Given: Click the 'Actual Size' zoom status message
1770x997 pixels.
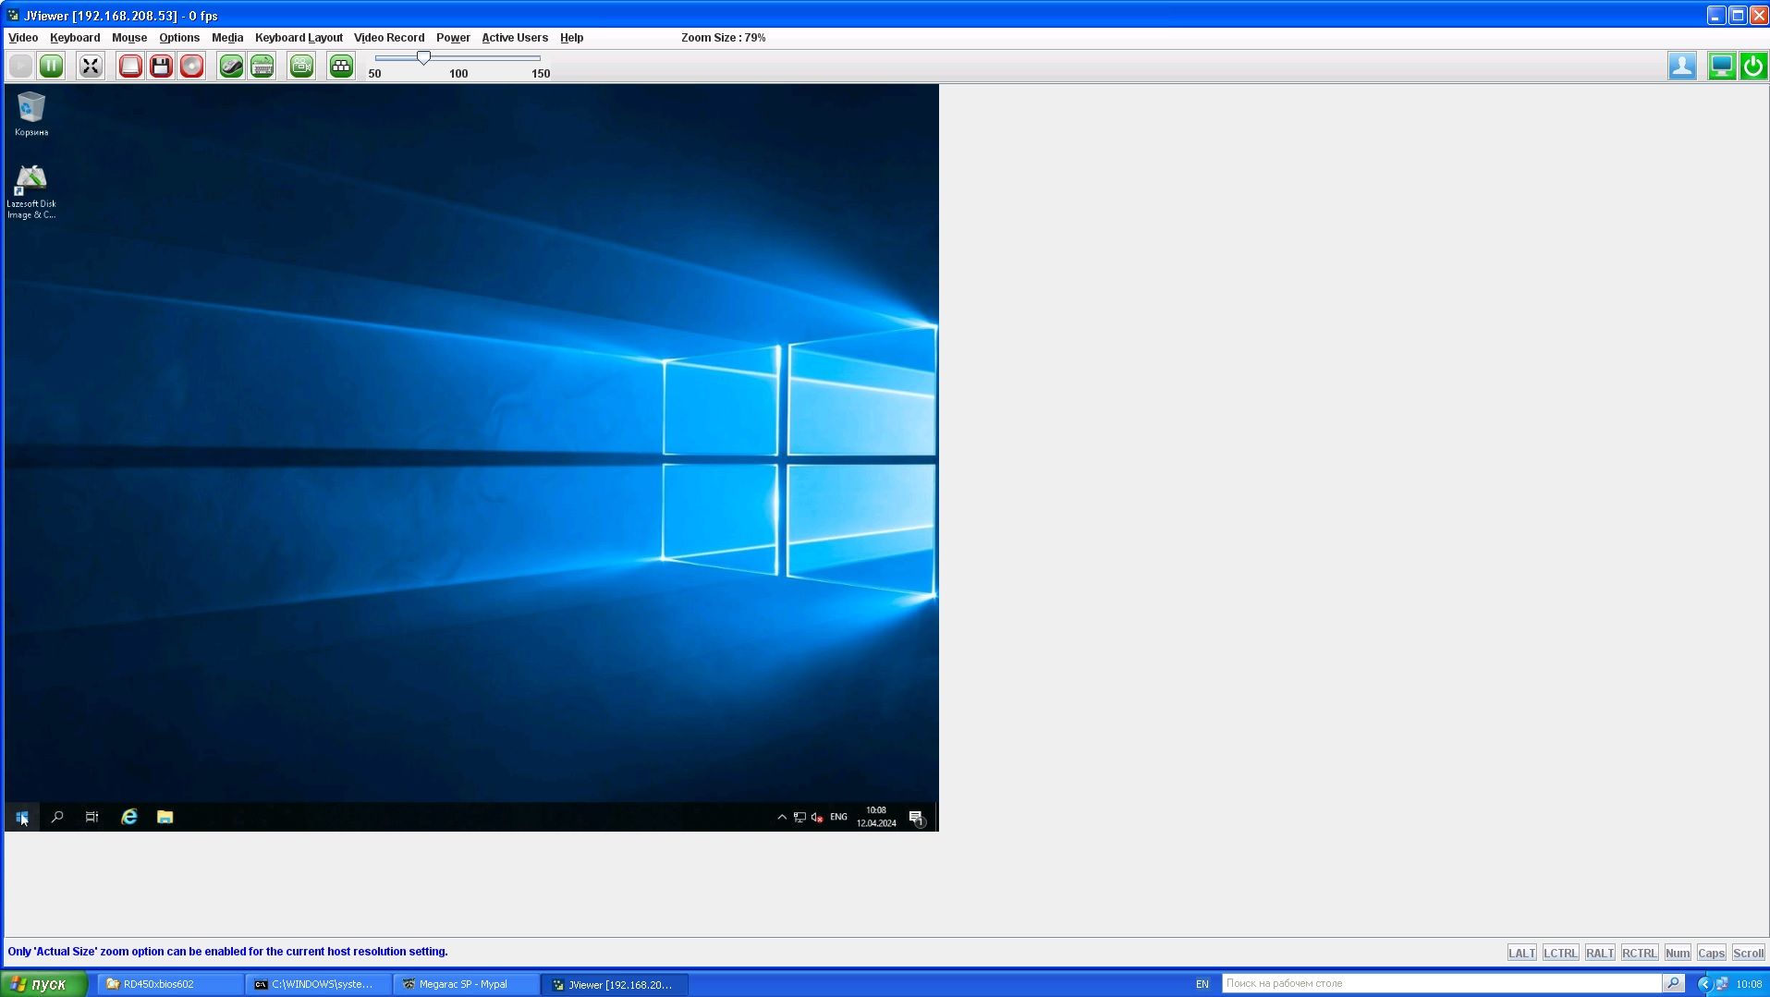Looking at the screenshot, I should pyautogui.click(x=227, y=952).
